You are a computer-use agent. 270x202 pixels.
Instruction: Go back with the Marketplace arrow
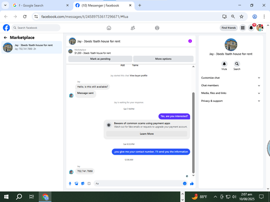pyautogui.click(x=5, y=38)
